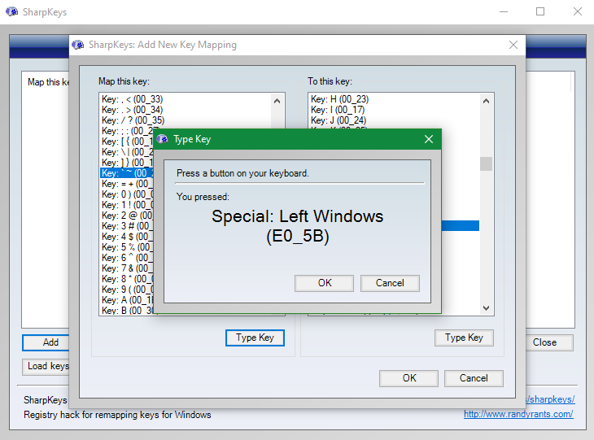
Task: Select 'Key: = +' row in left list
Action: [127, 184]
